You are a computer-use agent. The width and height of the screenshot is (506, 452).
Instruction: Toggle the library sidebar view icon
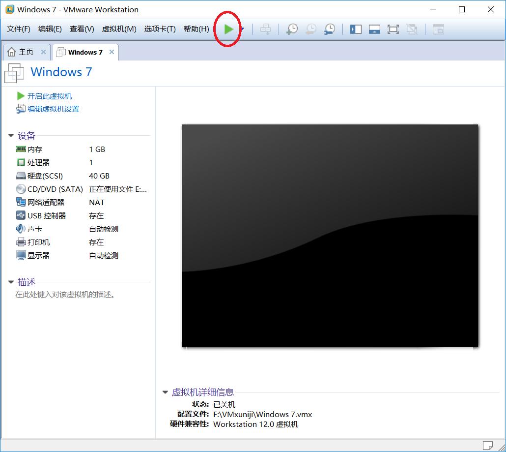click(356, 30)
